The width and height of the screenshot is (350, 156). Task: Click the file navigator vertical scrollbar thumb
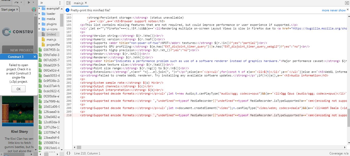tap(62, 20)
